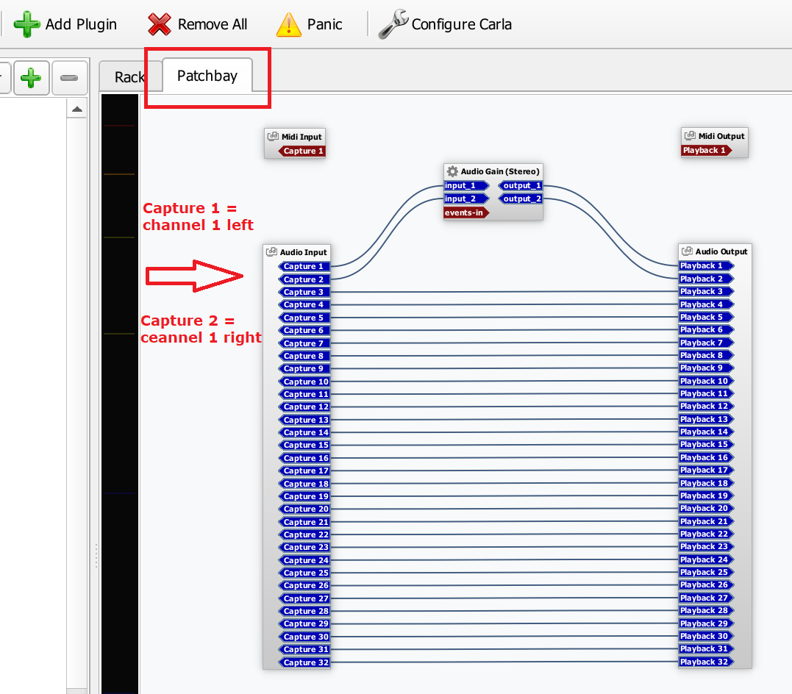Screen dimensions: 792x694
Task: Click the Remove All text button
Action: 213,24
